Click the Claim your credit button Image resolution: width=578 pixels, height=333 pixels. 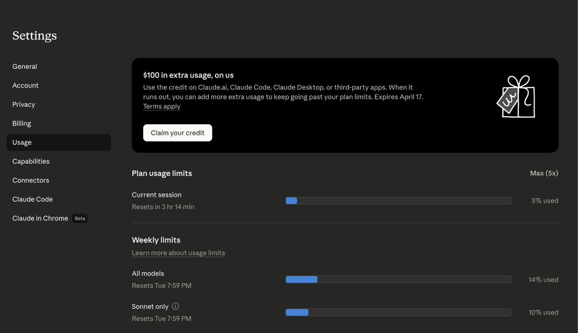(x=178, y=133)
